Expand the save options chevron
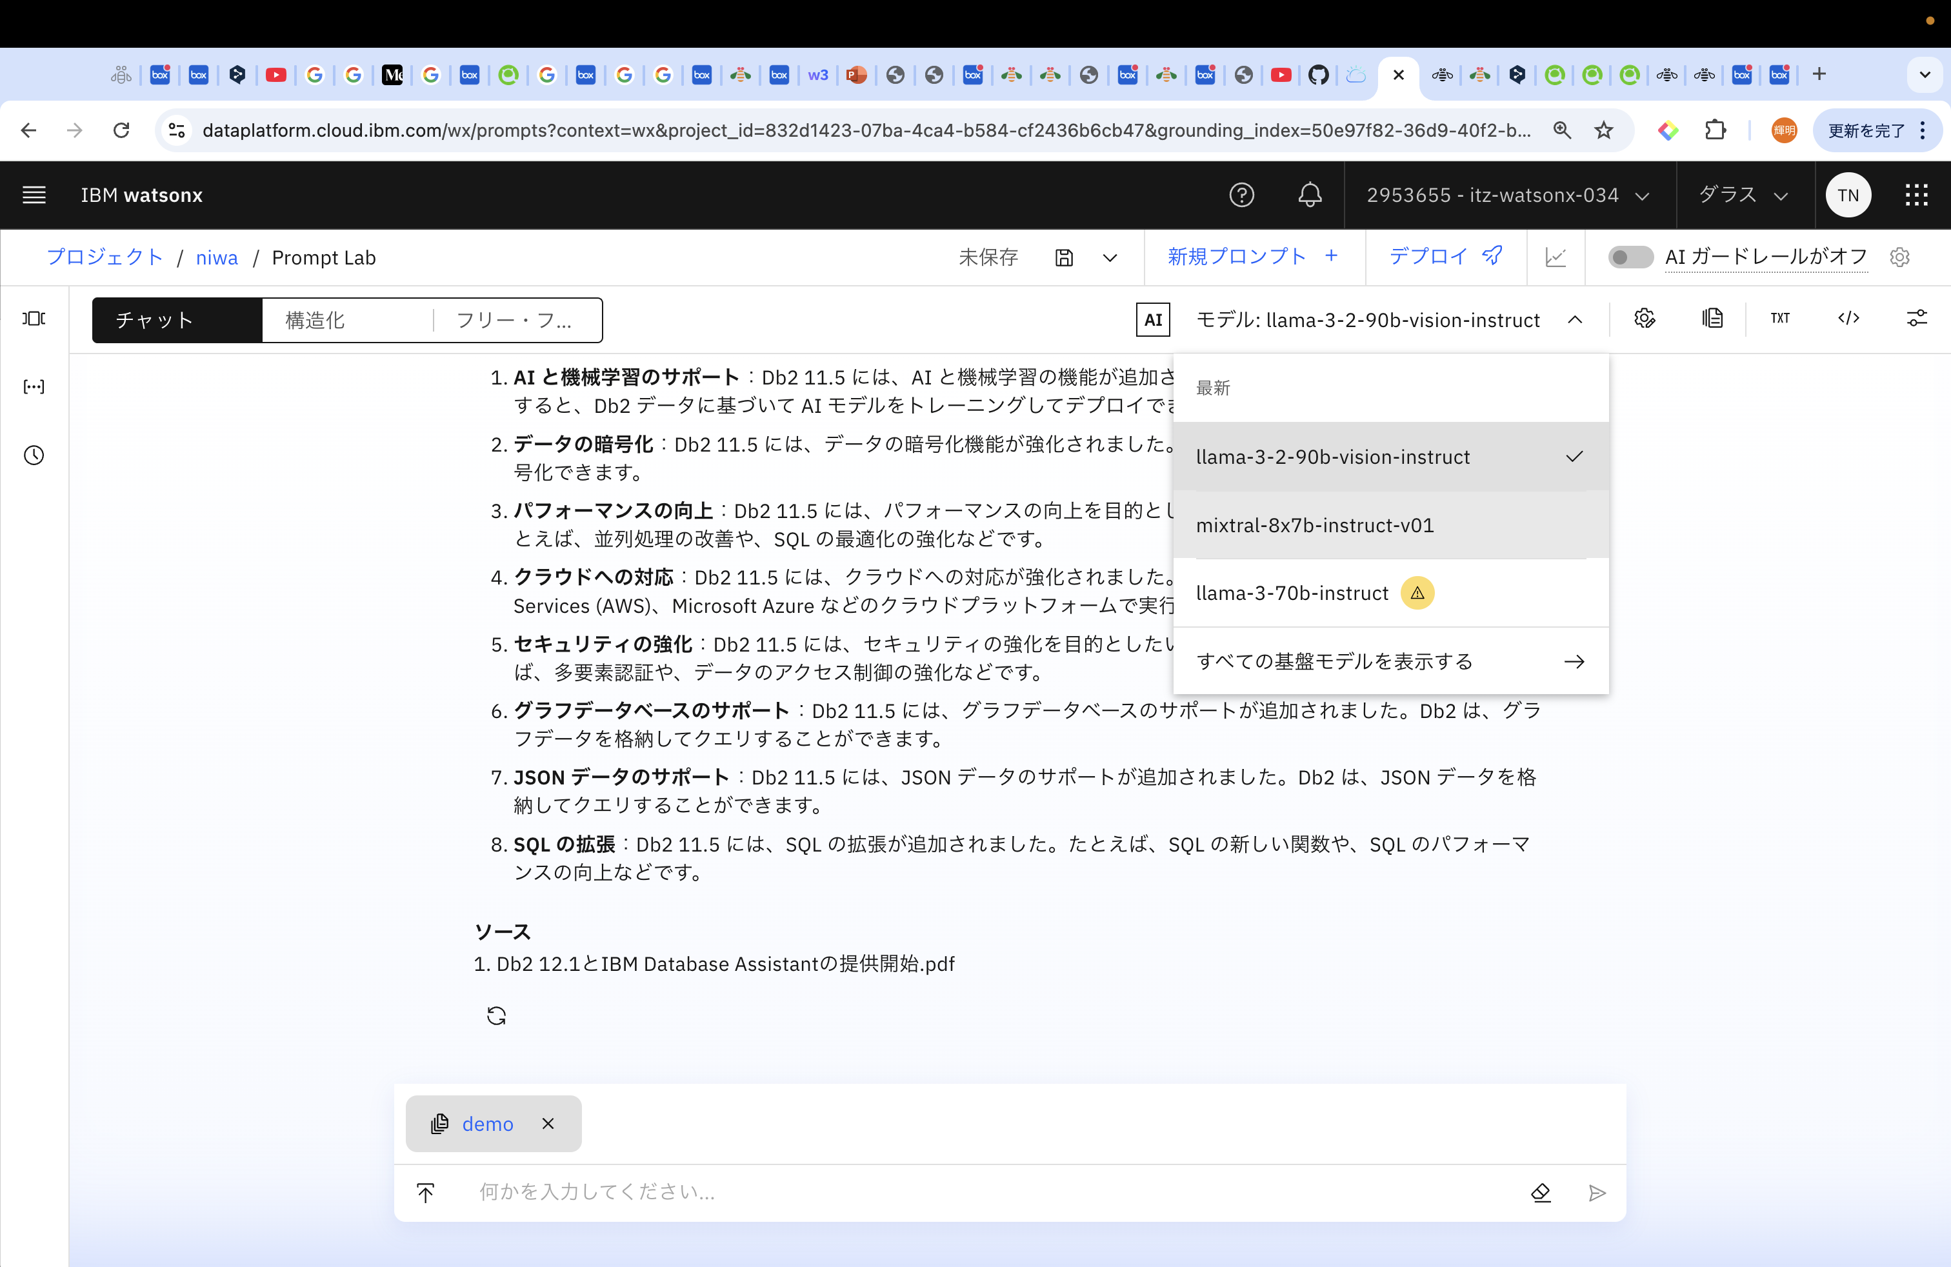The image size is (1951, 1267). tap(1110, 258)
